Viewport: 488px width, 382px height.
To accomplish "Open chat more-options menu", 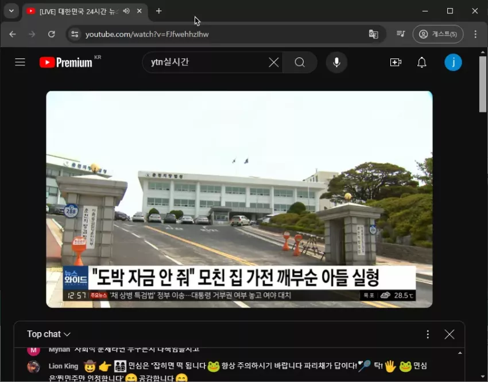I will pyautogui.click(x=428, y=334).
